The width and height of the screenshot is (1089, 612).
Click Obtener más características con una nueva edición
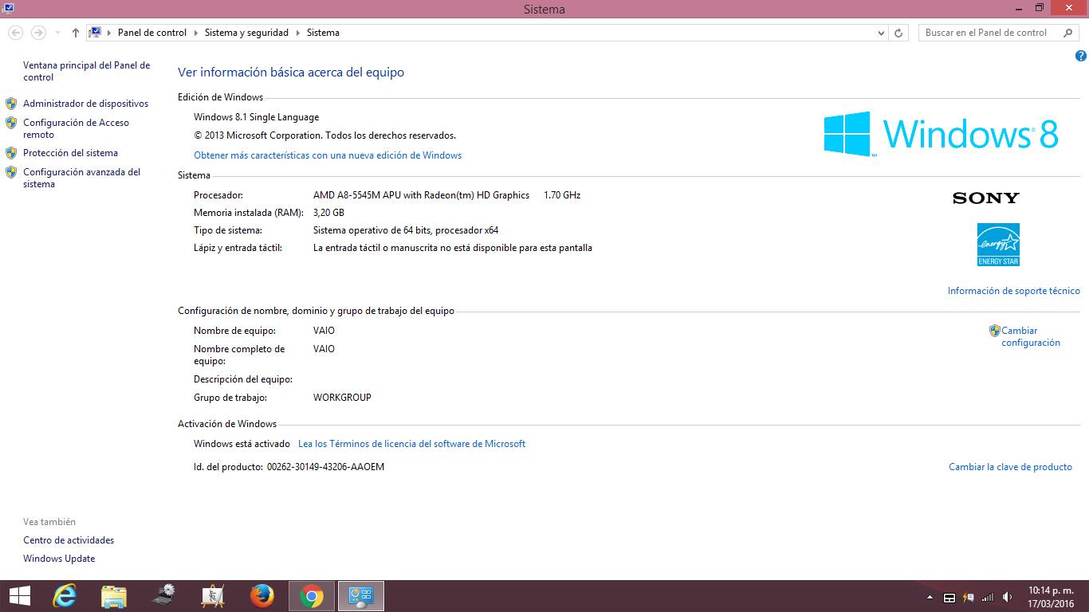click(328, 155)
